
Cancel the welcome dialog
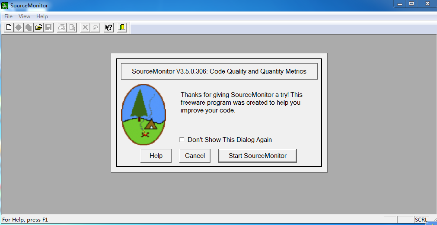(195, 156)
